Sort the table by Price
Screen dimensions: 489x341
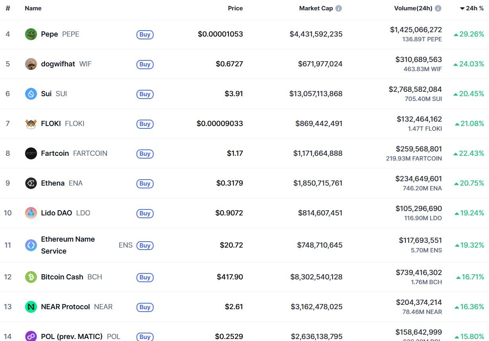coord(235,8)
